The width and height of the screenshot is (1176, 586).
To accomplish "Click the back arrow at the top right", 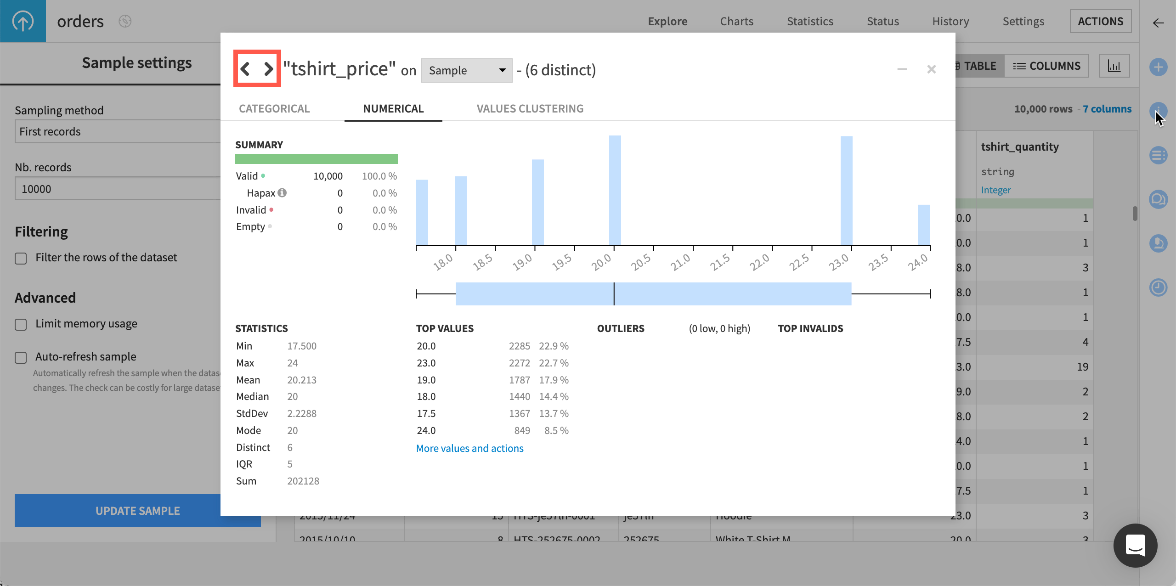I will pyautogui.click(x=1157, y=23).
